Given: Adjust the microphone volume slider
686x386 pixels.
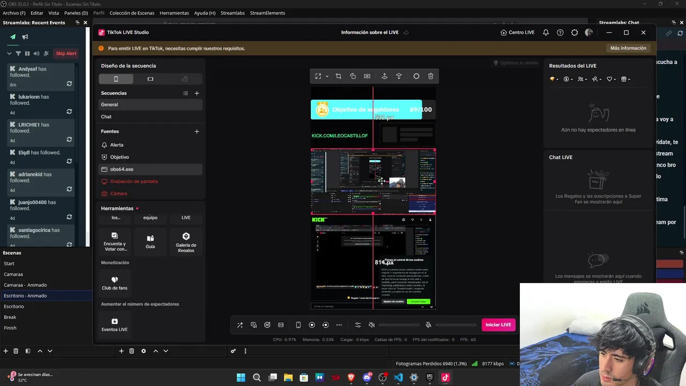Looking at the screenshot, I should (x=456, y=325).
